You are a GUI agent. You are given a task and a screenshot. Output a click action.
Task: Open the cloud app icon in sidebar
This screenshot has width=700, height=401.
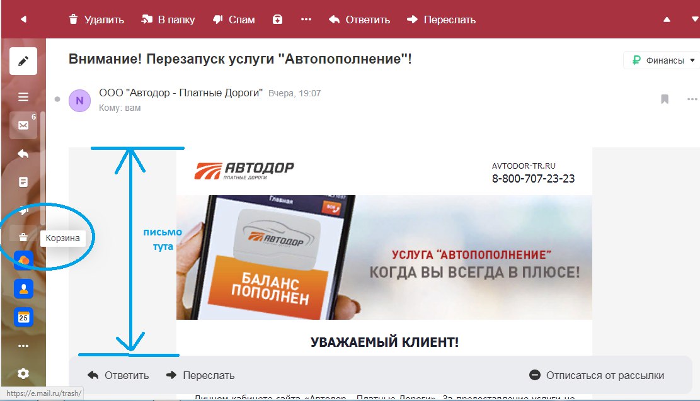[23, 261]
